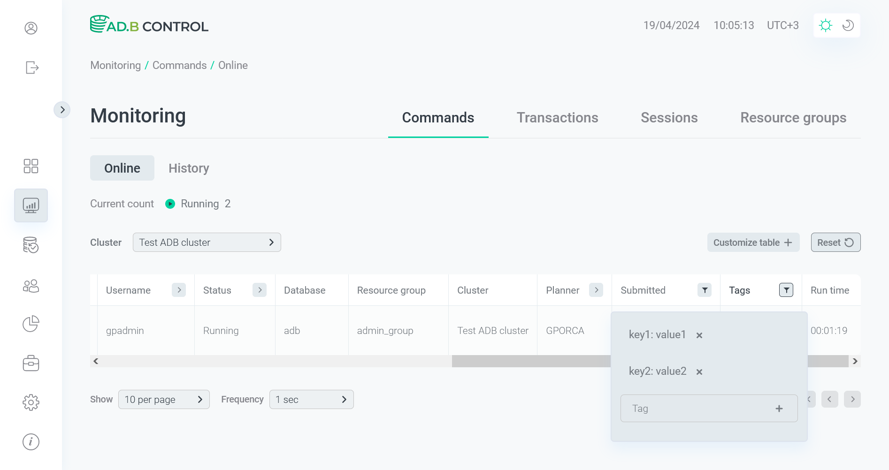The height and width of the screenshot is (470, 889).
Task: Click the Customize table button
Action: tap(753, 242)
